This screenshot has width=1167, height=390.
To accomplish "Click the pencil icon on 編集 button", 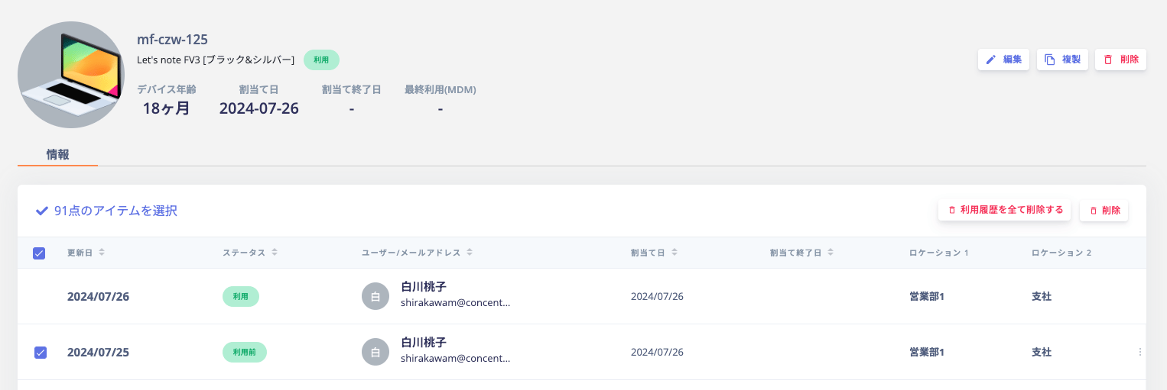I will [x=991, y=60].
